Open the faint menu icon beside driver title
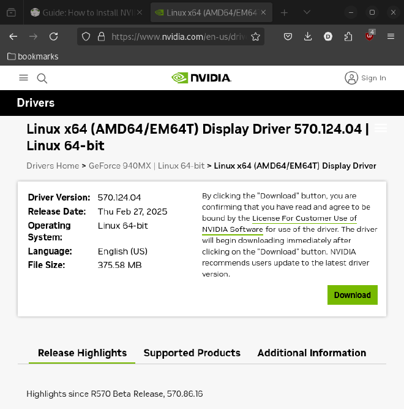Image resolution: width=404 pixels, height=409 pixels. coord(381,128)
